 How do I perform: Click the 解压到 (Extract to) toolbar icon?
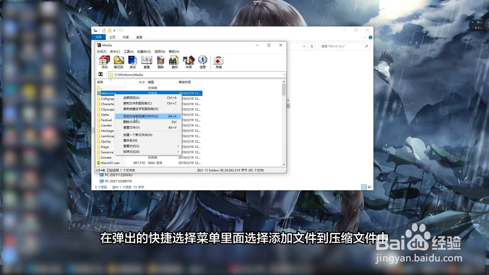click(119, 62)
